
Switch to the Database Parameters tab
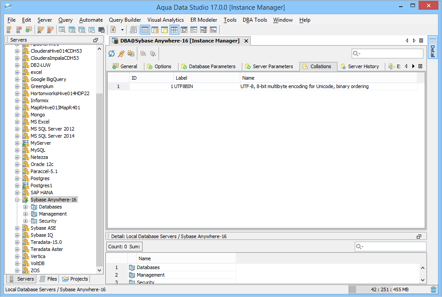coord(209,66)
